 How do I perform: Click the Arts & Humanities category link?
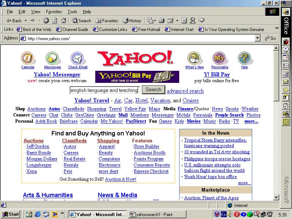[x=48, y=195]
